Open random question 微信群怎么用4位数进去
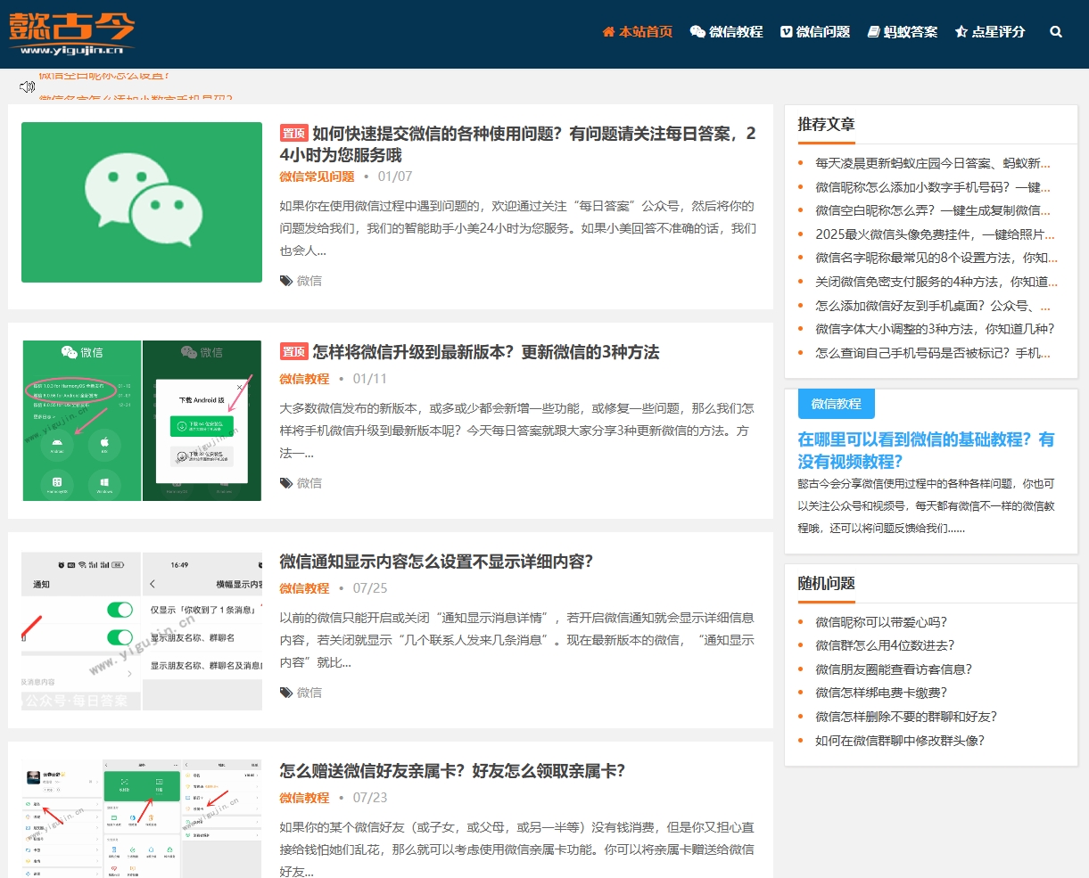 pyautogui.click(x=885, y=645)
